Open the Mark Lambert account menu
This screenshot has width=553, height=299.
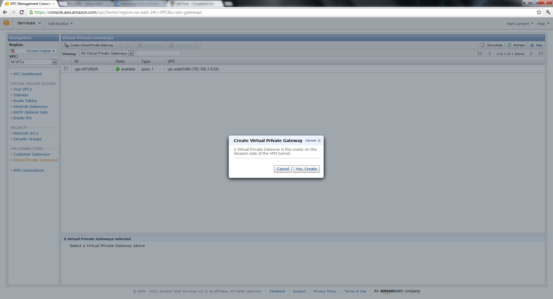(520, 24)
